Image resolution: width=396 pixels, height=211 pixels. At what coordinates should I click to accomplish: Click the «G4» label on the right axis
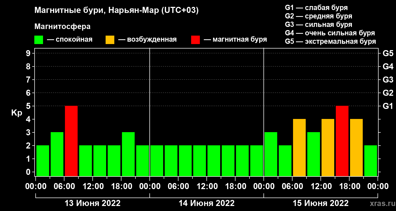click(388, 66)
